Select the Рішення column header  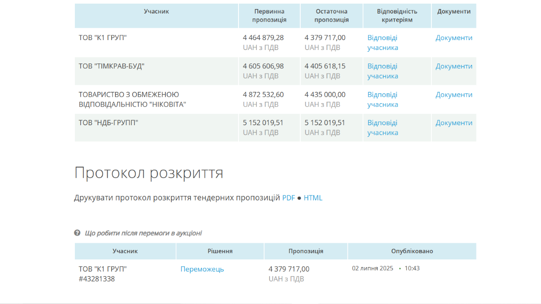220,251
